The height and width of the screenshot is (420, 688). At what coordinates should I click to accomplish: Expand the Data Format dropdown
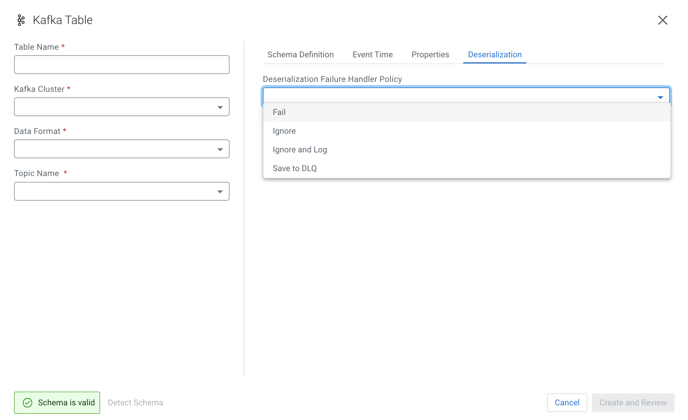(121, 149)
